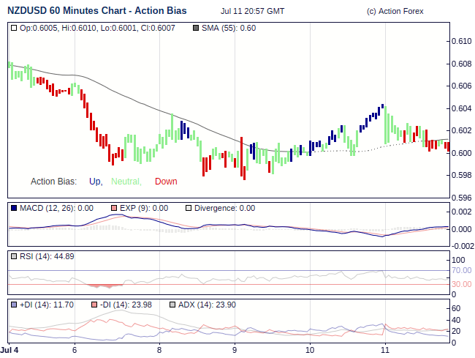This screenshot has height=358, width=475.
Task: Click the 'Jul 11 20:57 GMT' timestamp
Action: (x=253, y=12)
